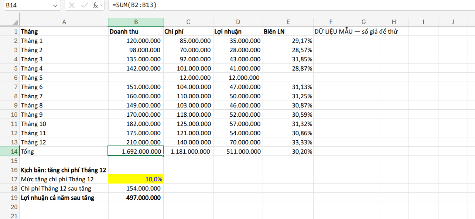The image size is (475, 219).
Task: Select row 1 header
Action: pyautogui.click(x=10, y=31)
